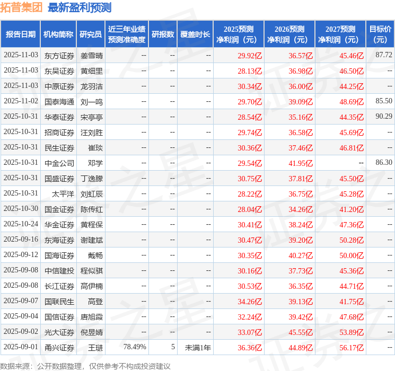Click the 拓普集团 title text

(x=21, y=7)
